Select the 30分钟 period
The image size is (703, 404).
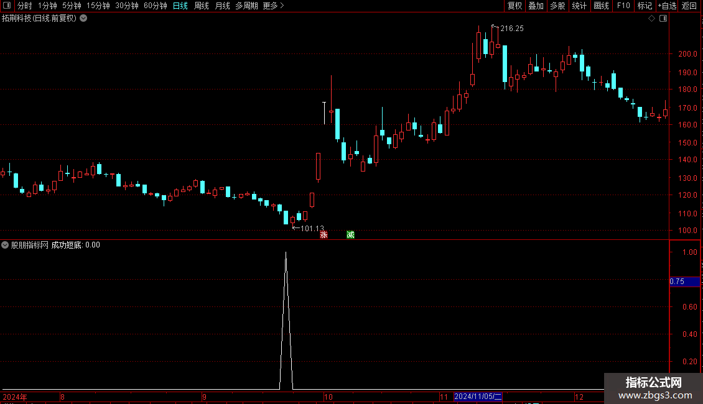tap(127, 6)
